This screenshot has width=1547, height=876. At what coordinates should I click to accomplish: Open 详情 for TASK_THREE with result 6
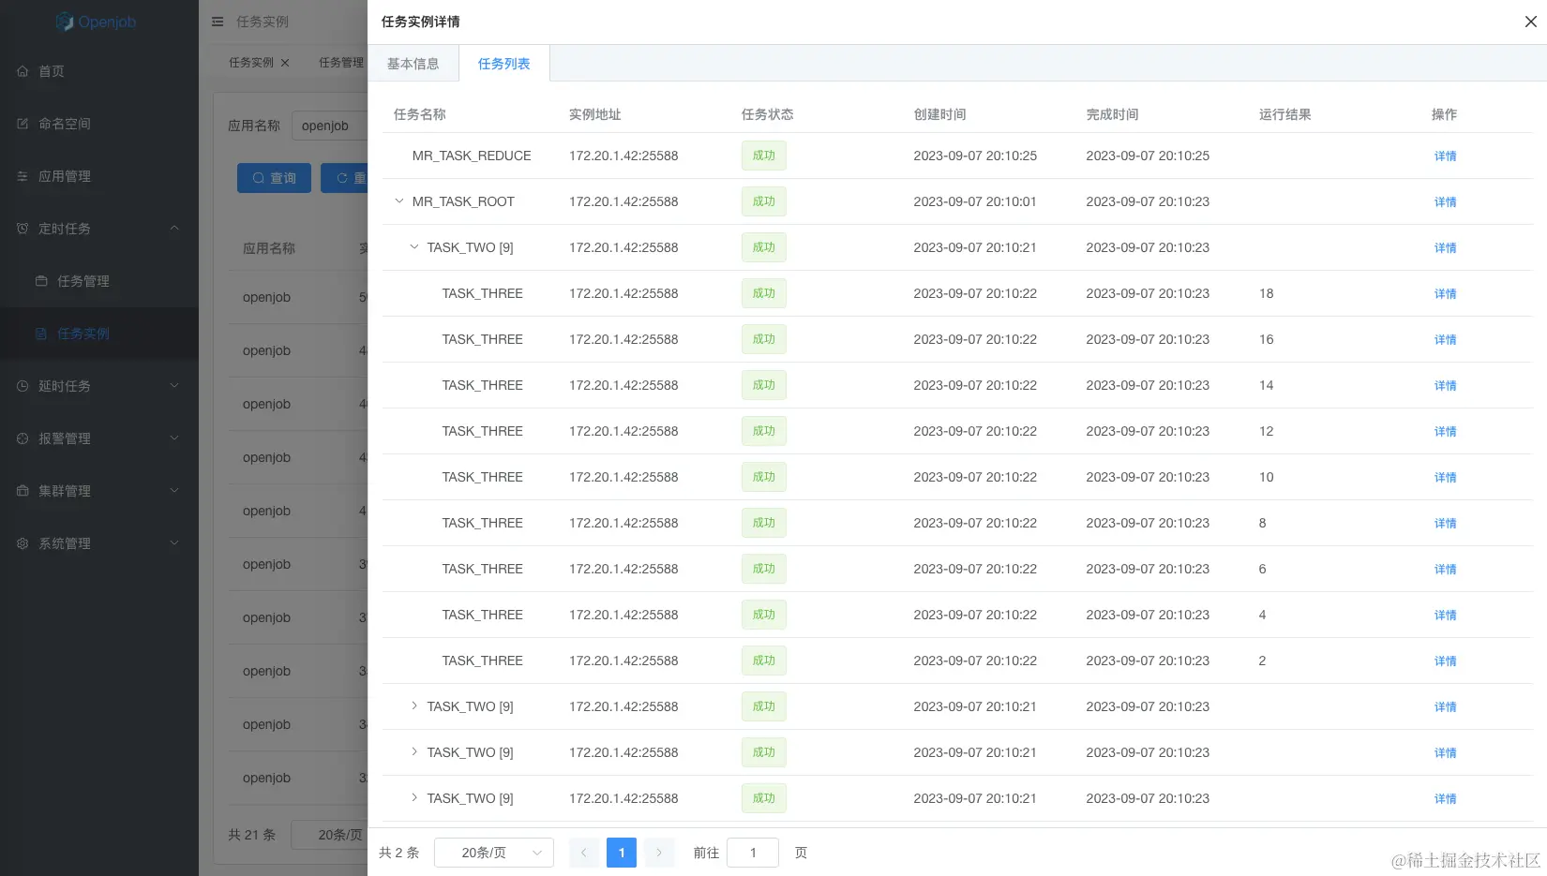click(1445, 570)
